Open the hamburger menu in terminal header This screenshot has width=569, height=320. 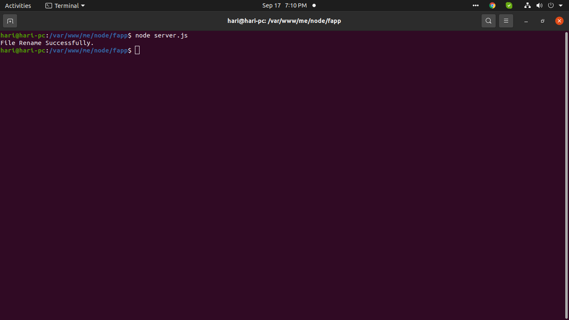tap(506, 20)
